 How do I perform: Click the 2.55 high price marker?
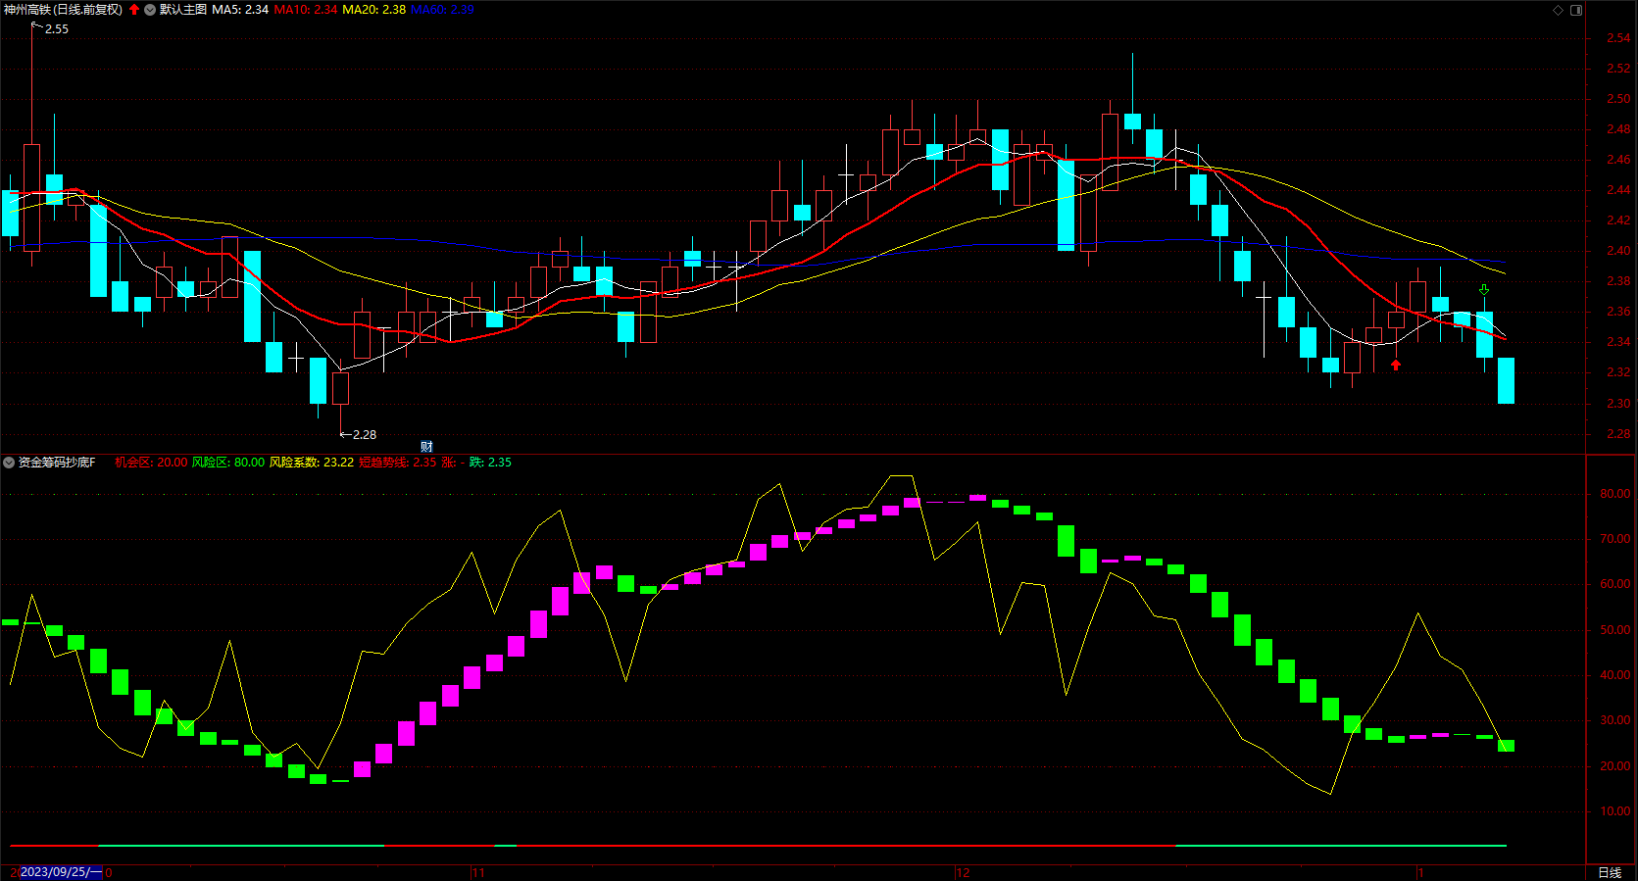coord(56,29)
